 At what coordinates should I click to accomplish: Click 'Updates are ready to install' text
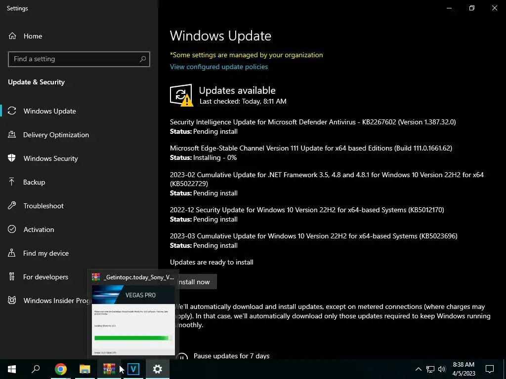click(211, 262)
